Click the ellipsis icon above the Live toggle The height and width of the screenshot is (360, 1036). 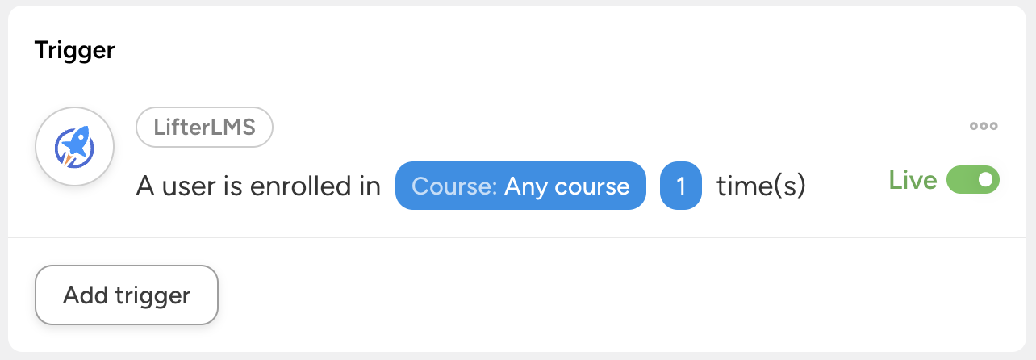point(984,126)
